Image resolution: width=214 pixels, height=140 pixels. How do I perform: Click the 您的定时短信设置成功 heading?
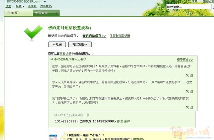[70, 28]
